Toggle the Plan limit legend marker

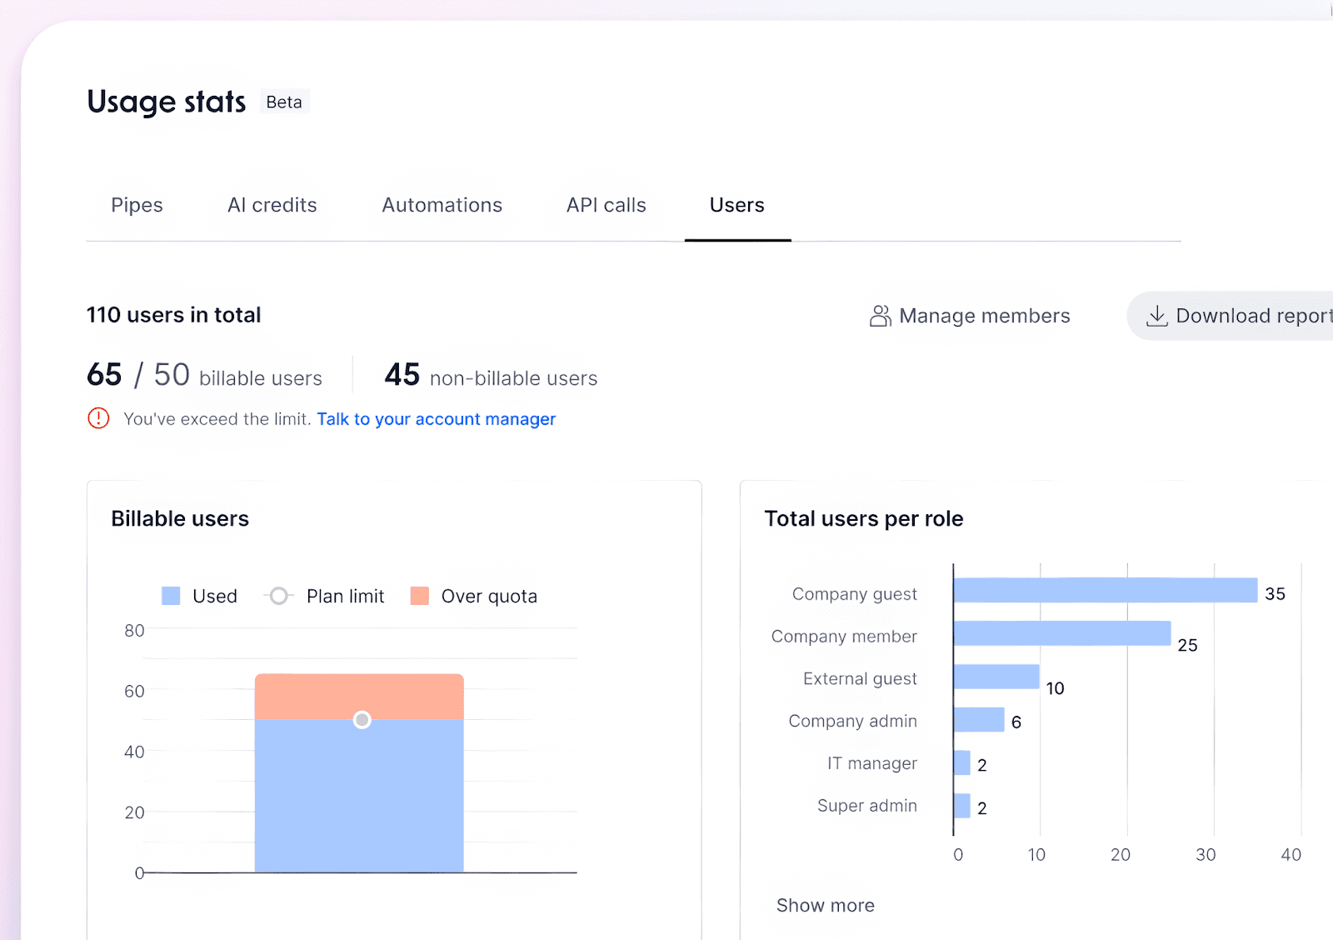(279, 596)
